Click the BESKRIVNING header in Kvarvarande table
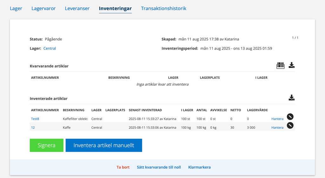 click(x=119, y=78)
